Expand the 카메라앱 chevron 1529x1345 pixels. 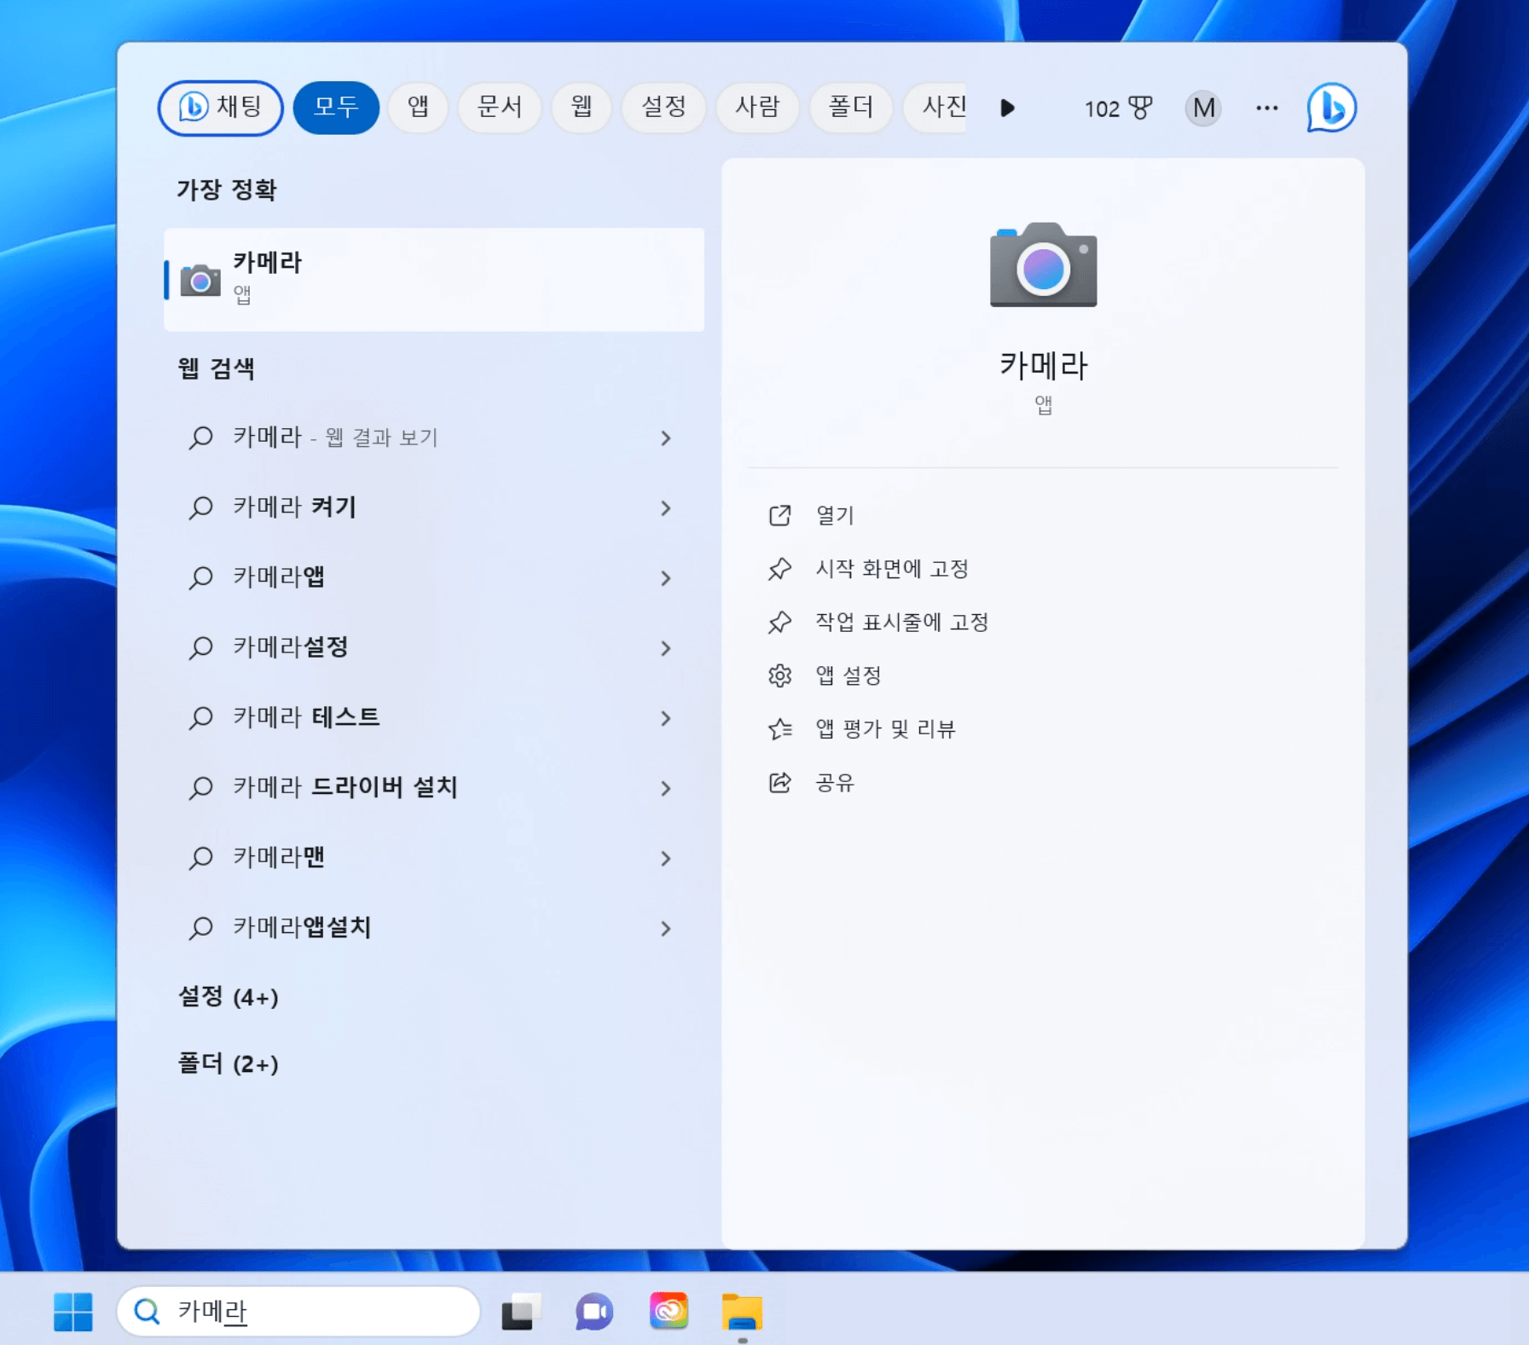pyautogui.click(x=666, y=578)
